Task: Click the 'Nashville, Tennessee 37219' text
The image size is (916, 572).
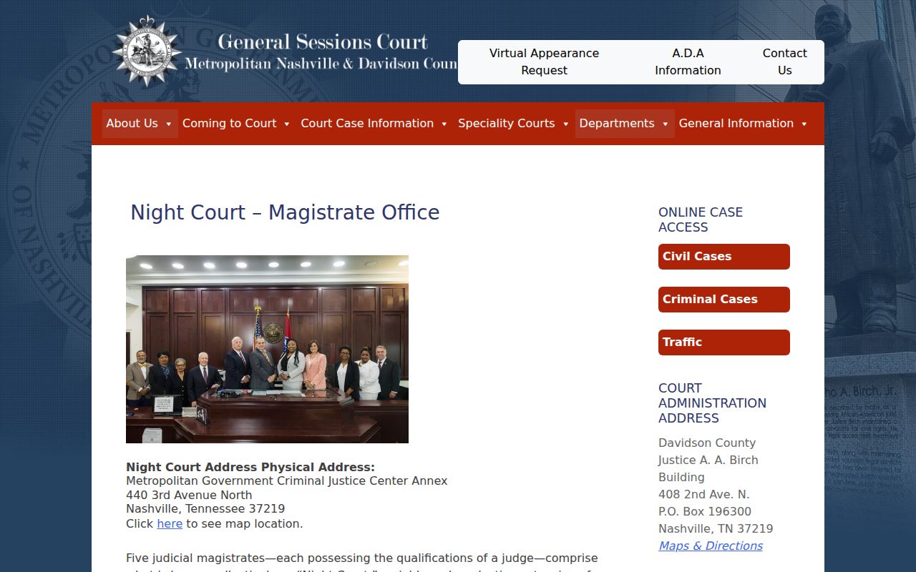Action: 205,509
